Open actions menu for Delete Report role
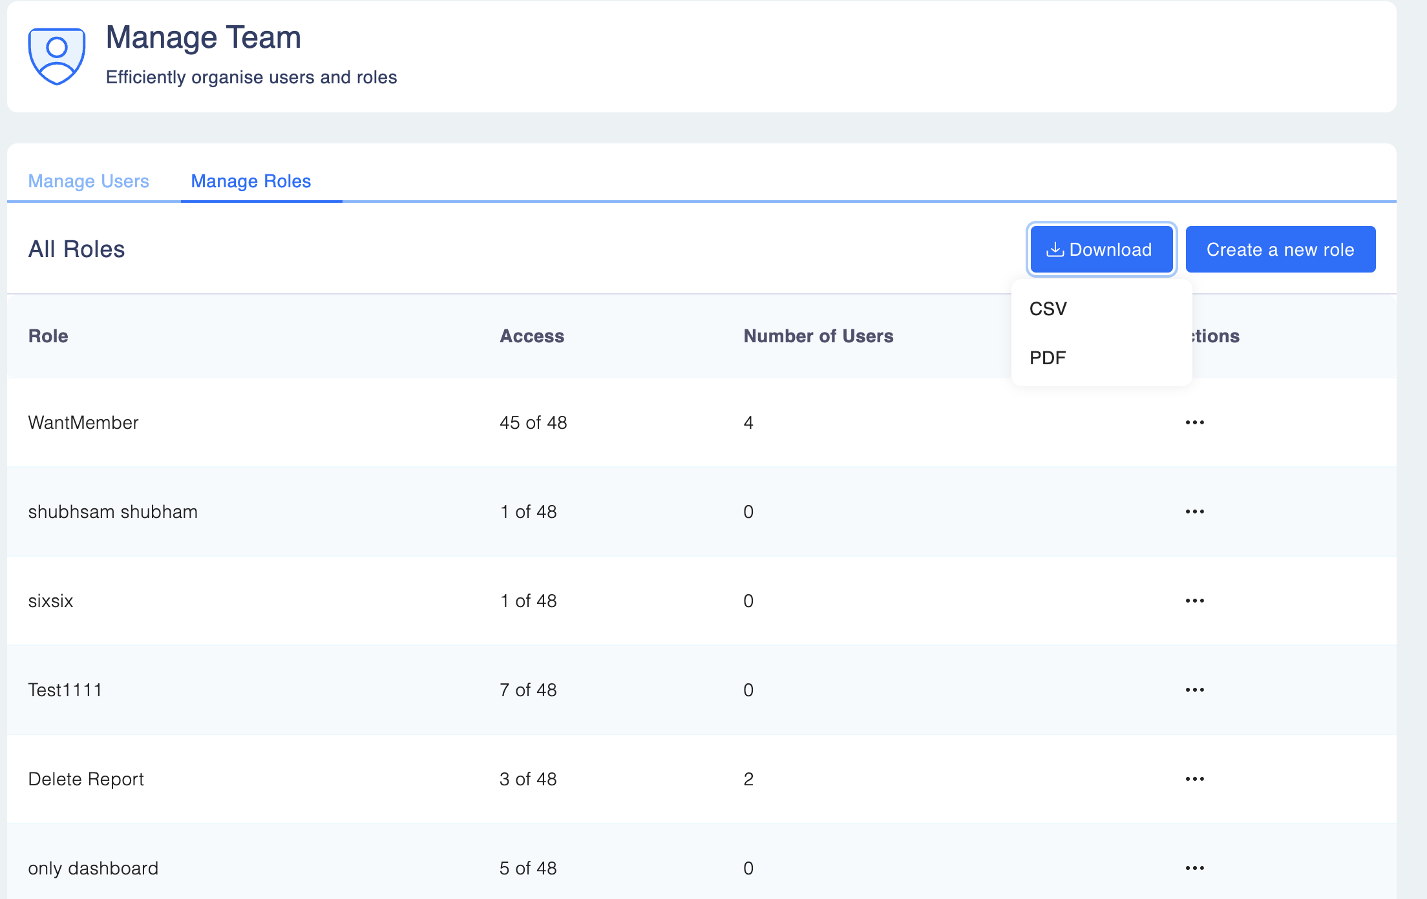 [1194, 779]
